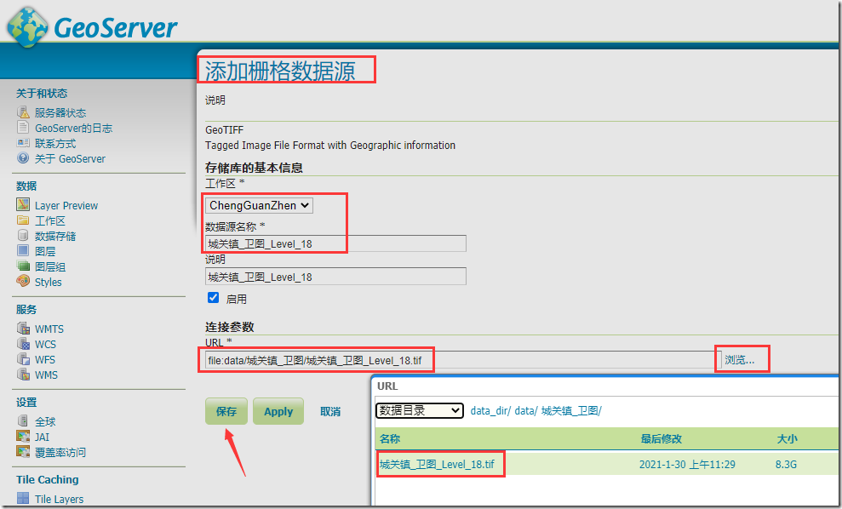Click the 全球 global settings icon
Image resolution: width=842 pixels, height=509 pixels.
click(x=23, y=421)
